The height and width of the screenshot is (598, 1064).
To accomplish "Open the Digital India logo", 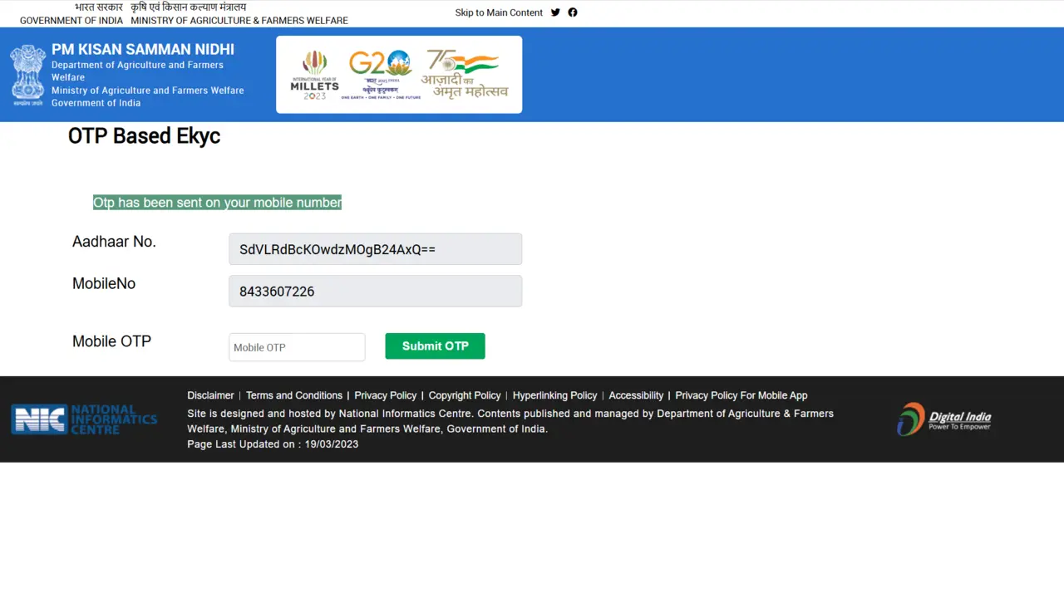I will [944, 419].
